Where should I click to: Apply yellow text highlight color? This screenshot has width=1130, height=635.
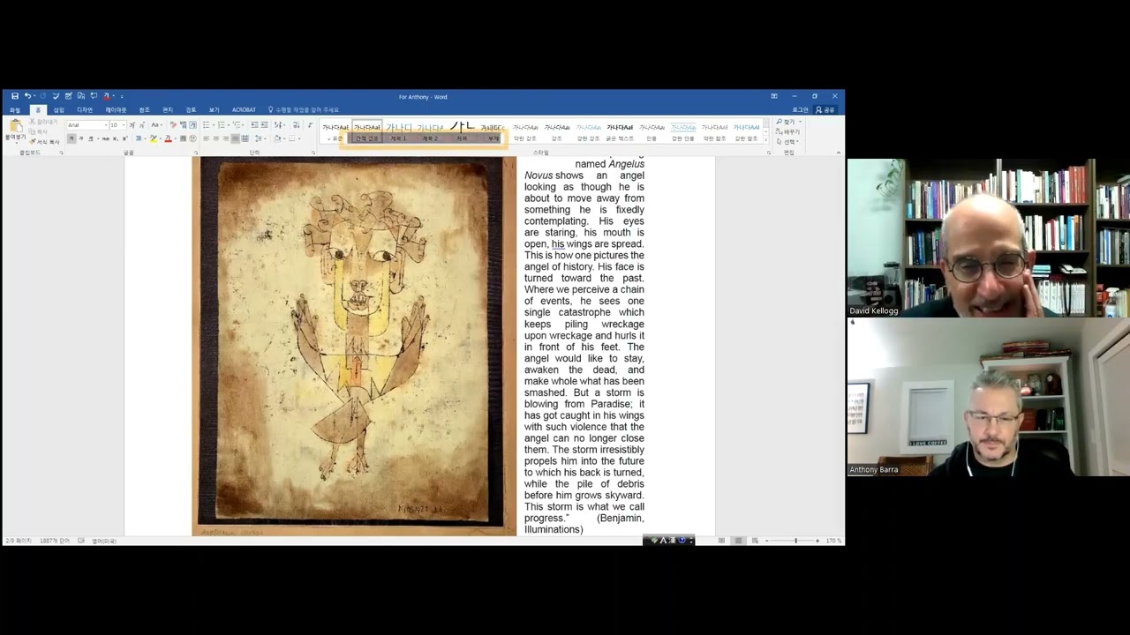click(x=153, y=138)
